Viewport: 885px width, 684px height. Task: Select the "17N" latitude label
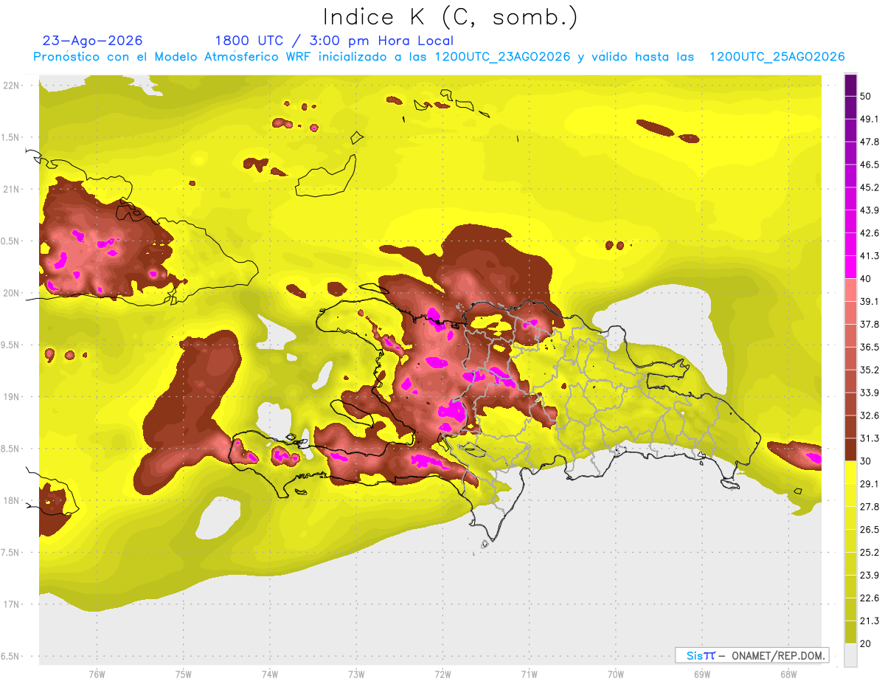click(x=11, y=605)
